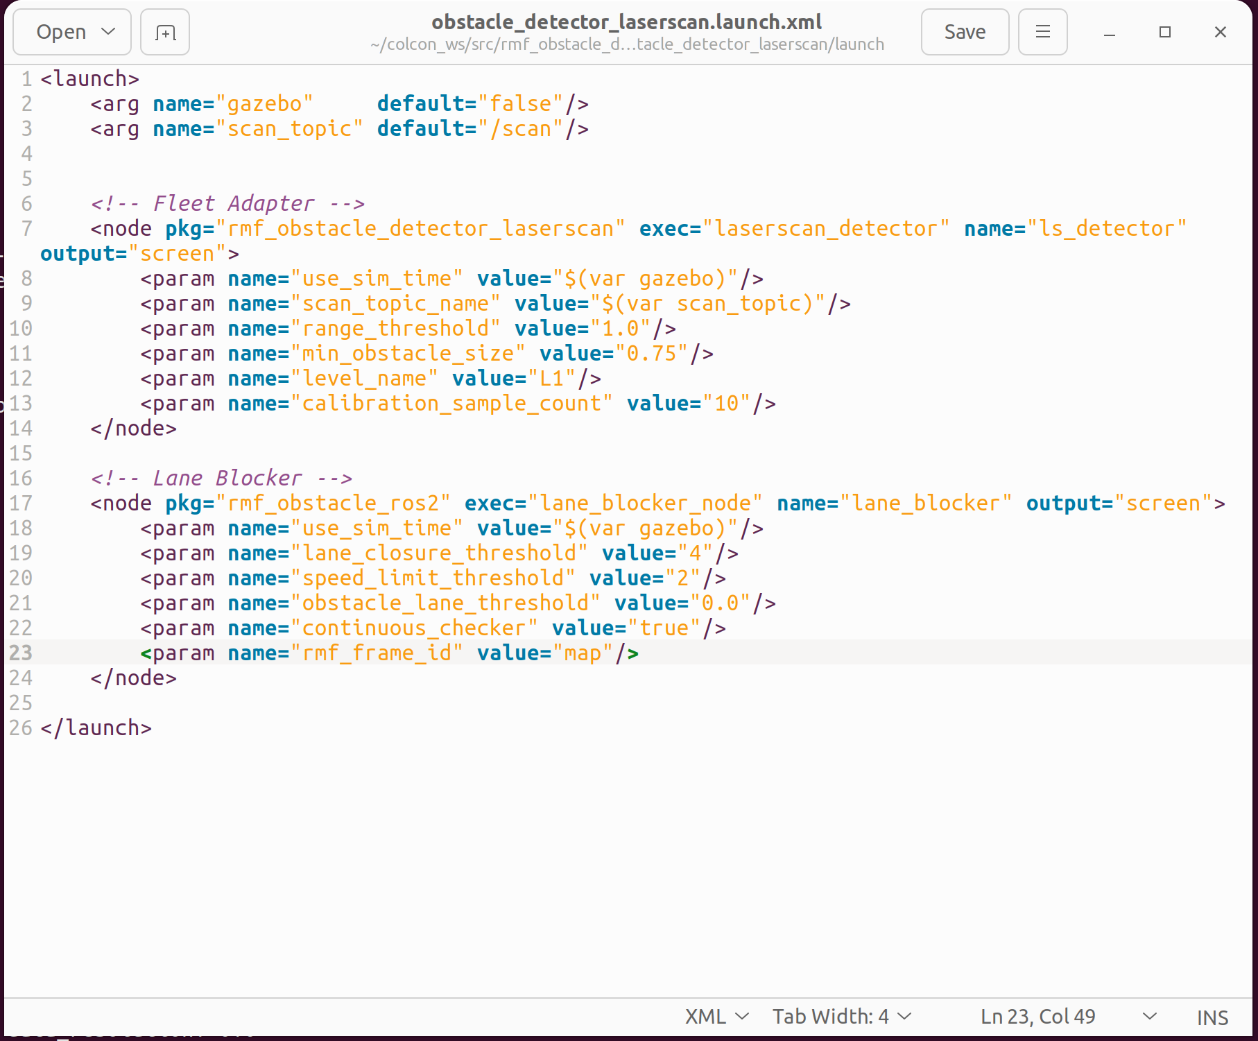The width and height of the screenshot is (1258, 1041).
Task: Minimize the editor window
Action: (x=1110, y=32)
